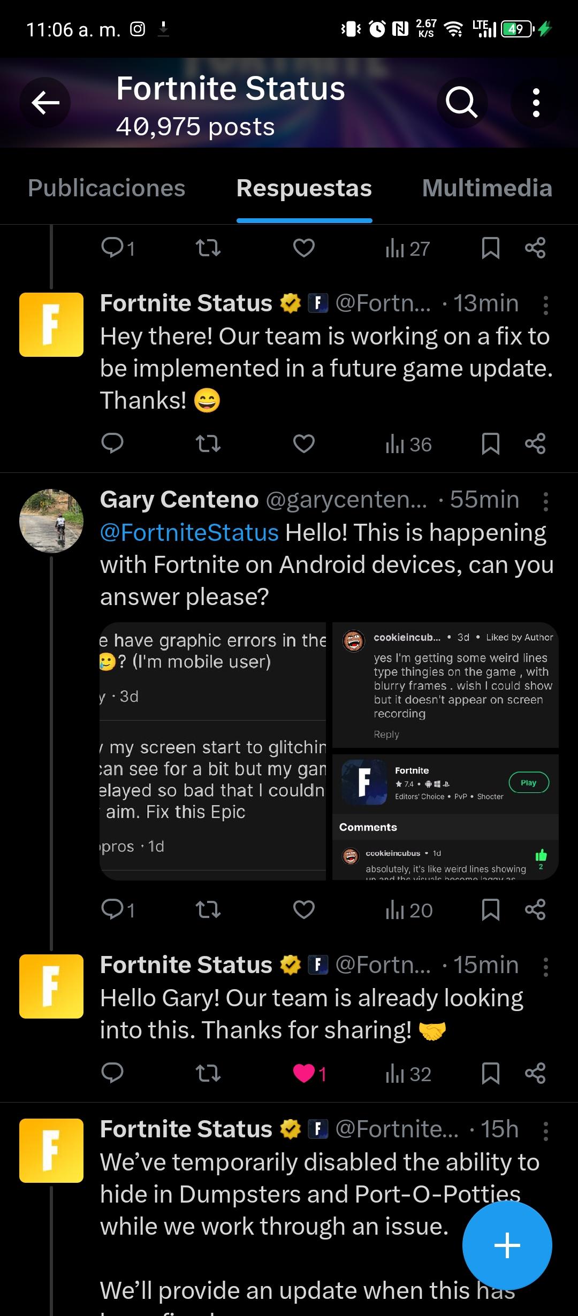Open options for the "Hello Gary!" reply
This screenshot has height=1316, width=578.
pyautogui.click(x=545, y=967)
